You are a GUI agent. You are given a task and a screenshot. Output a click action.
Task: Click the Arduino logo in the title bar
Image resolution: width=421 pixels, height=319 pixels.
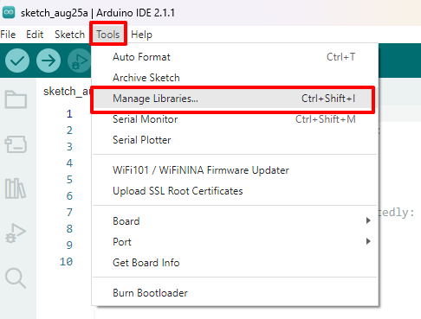pos(9,12)
